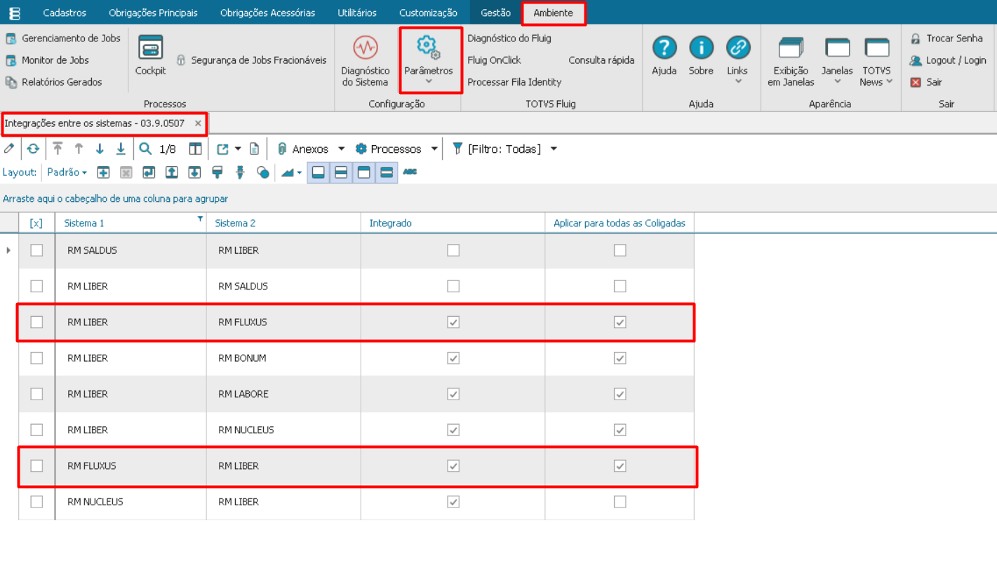Open the Ajuda help icon
Image resolution: width=997 pixels, height=572 pixels.
click(664, 48)
